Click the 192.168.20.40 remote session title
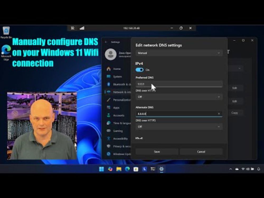The image size is (264, 198). tap(131, 28)
